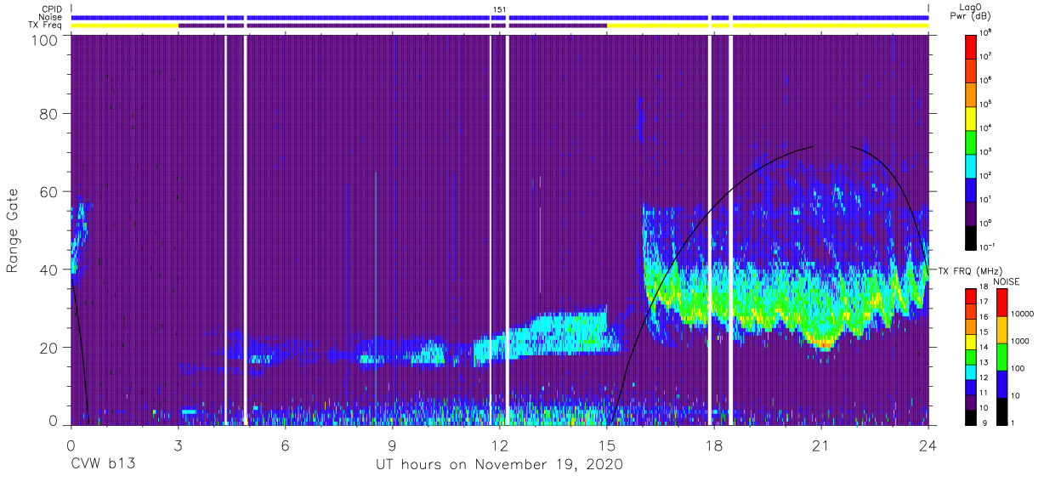Click the '10000' NOISE scale label

[x=1024, y=315]
